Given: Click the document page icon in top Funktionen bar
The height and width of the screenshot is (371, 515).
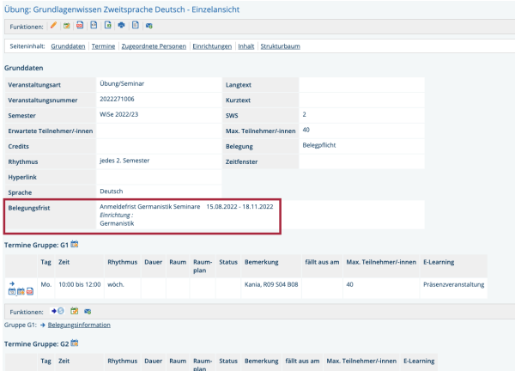Looking at the screenshot, I should (136, 27).
